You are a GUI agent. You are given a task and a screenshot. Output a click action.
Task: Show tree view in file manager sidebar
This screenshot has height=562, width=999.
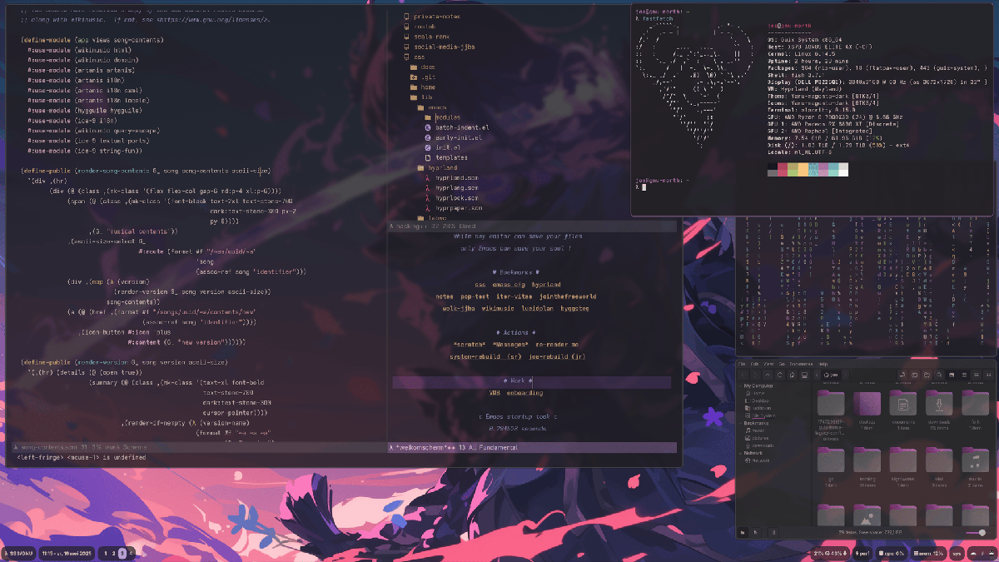tap(756, 532)
